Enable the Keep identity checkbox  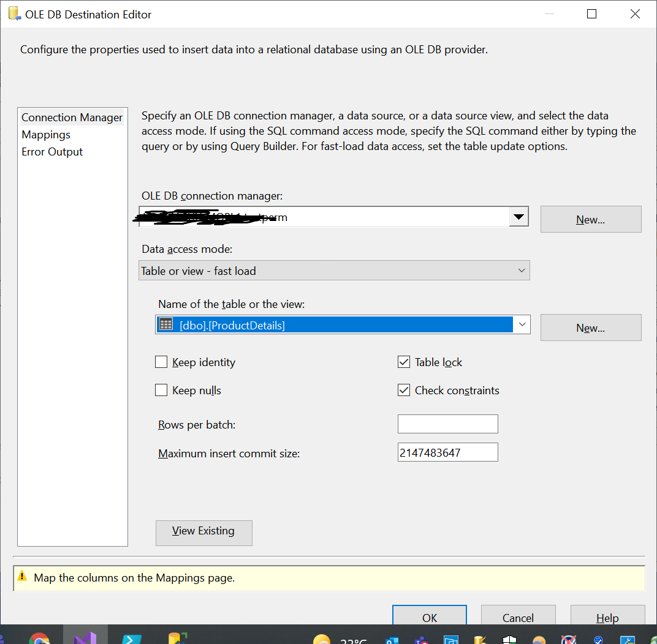pos(161,362)
